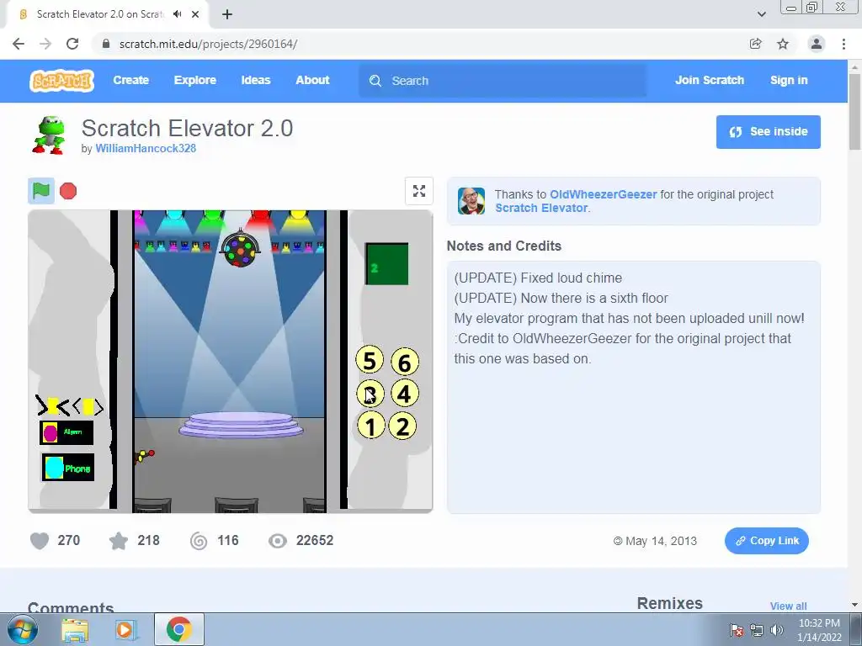Open the About menu item
Screen dimensions: 862x646
312,80
